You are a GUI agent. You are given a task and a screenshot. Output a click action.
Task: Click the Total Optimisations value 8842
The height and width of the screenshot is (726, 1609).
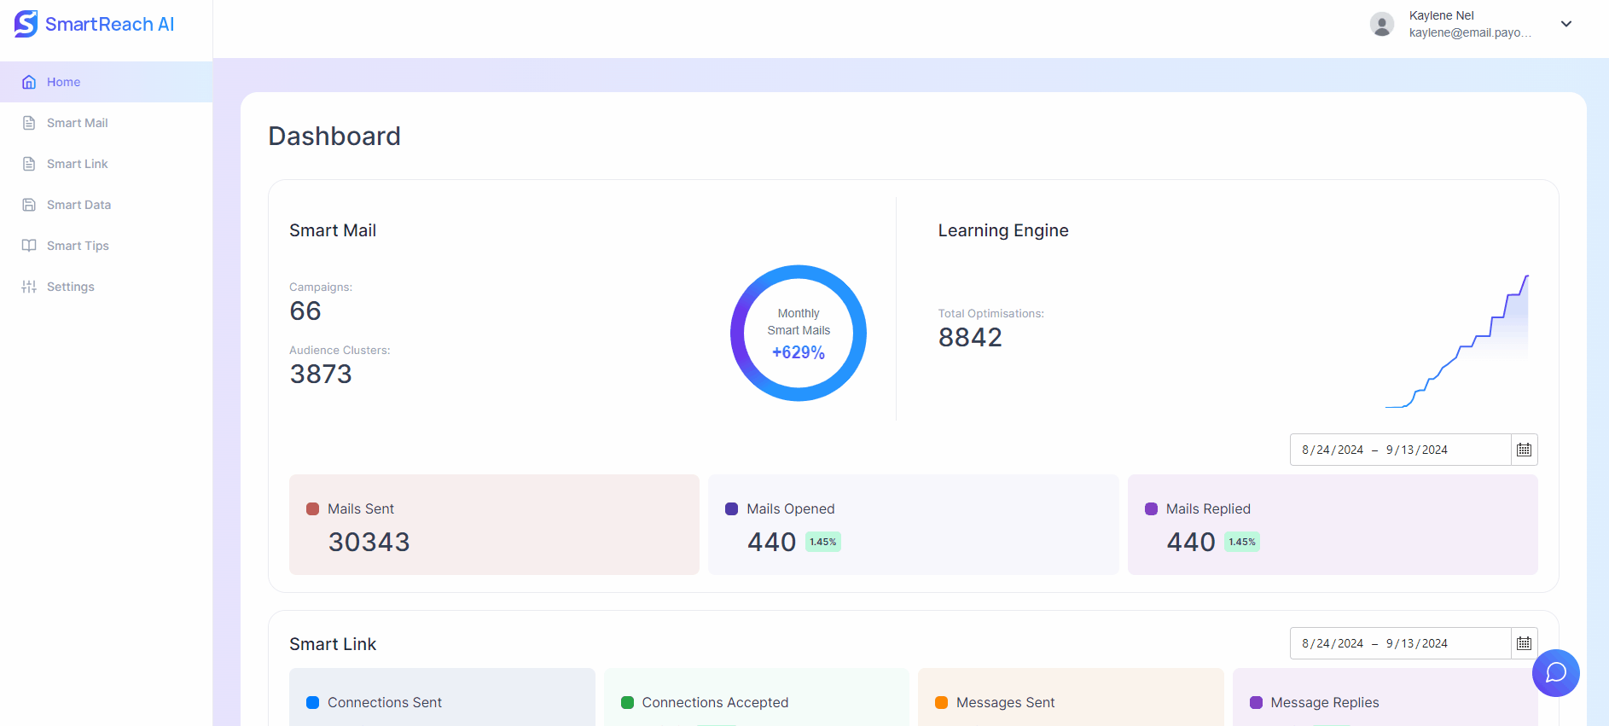(x=970, y=337)
